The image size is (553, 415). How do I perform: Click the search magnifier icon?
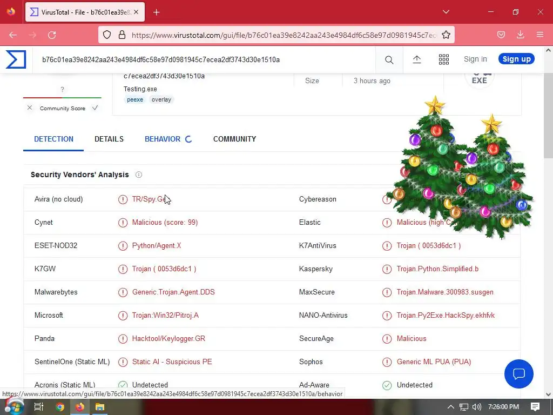click(x=389, y=59)
